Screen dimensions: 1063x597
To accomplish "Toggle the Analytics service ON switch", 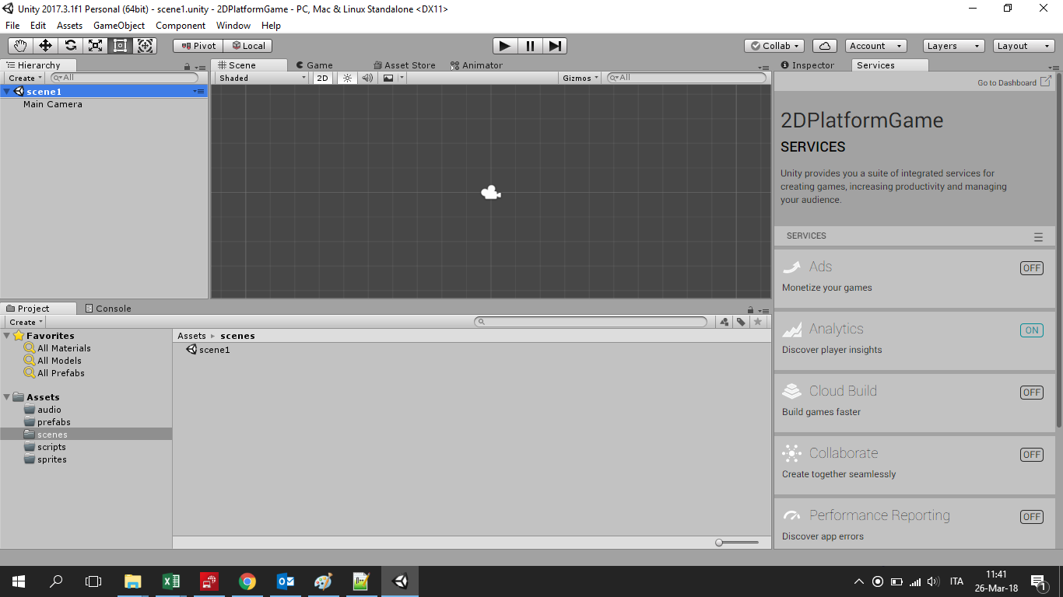I will click(x=1031, y=330).
